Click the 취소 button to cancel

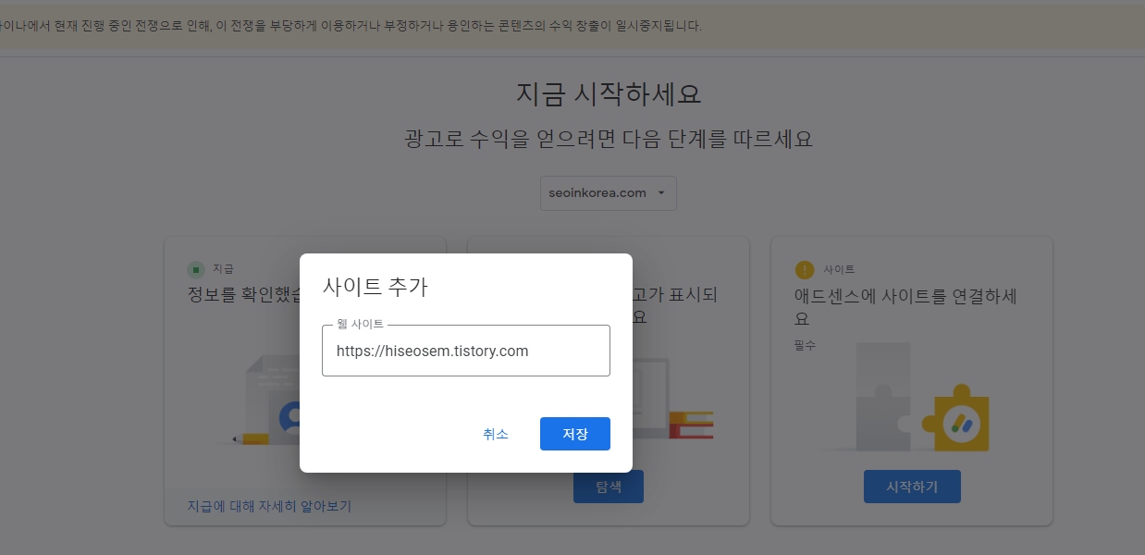[x=497, y=434]
